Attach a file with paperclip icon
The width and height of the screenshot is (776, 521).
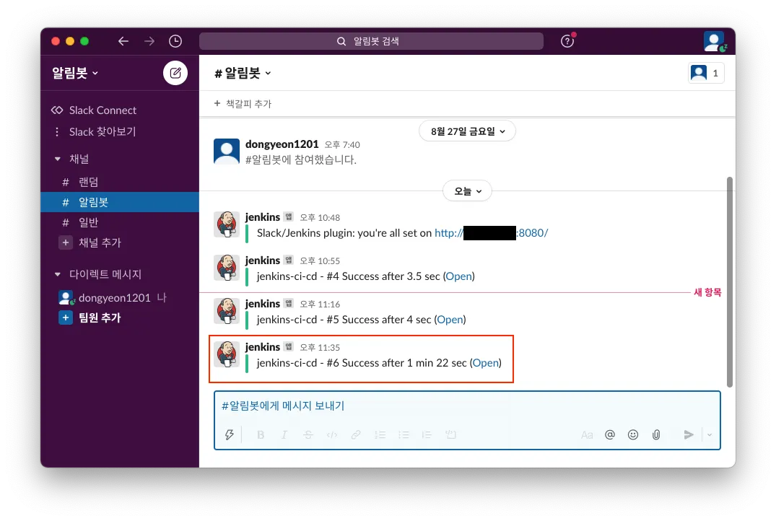coord(656,434)
